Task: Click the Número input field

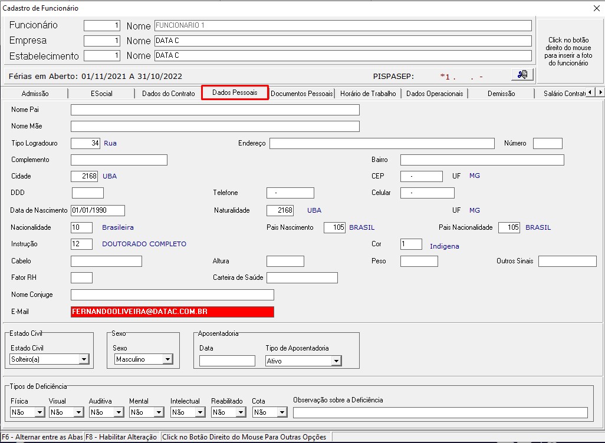Action: coord(548,143)
